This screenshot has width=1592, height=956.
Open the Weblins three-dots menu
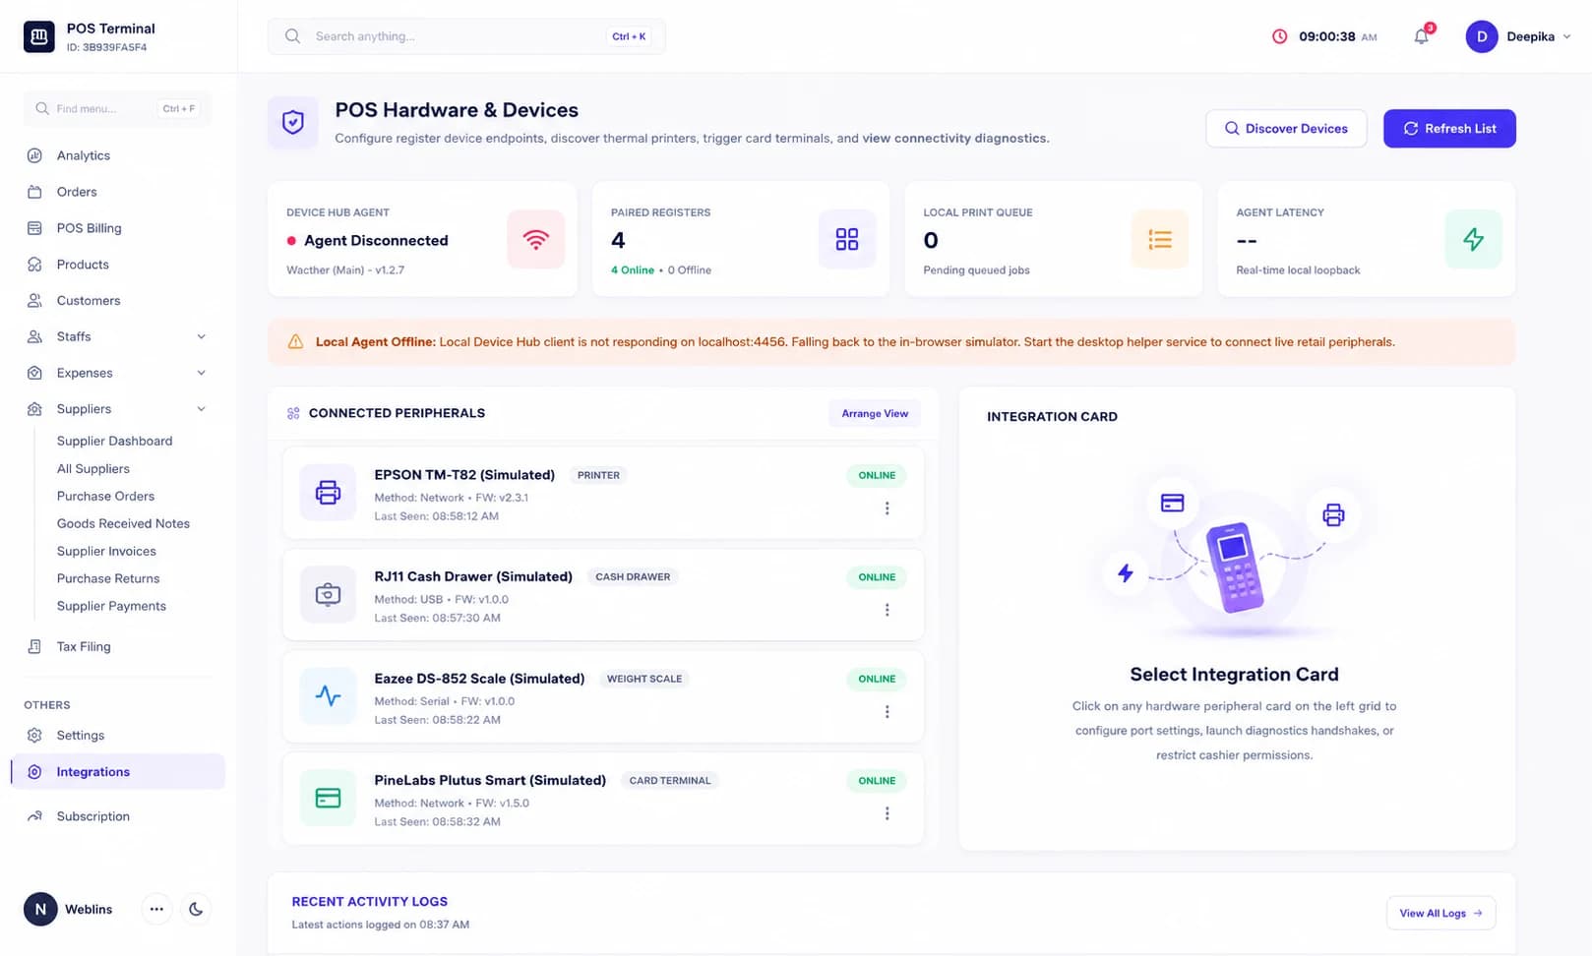[x=156, y=909]
